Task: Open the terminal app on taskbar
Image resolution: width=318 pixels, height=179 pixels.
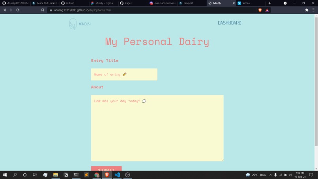Action: [x=76, y=175]
